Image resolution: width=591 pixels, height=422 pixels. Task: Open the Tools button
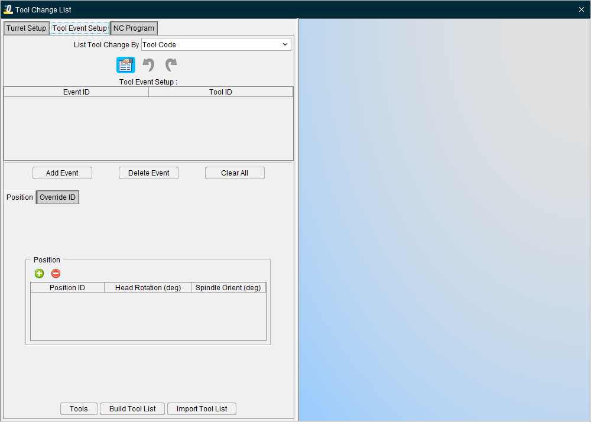coord(79,409)
